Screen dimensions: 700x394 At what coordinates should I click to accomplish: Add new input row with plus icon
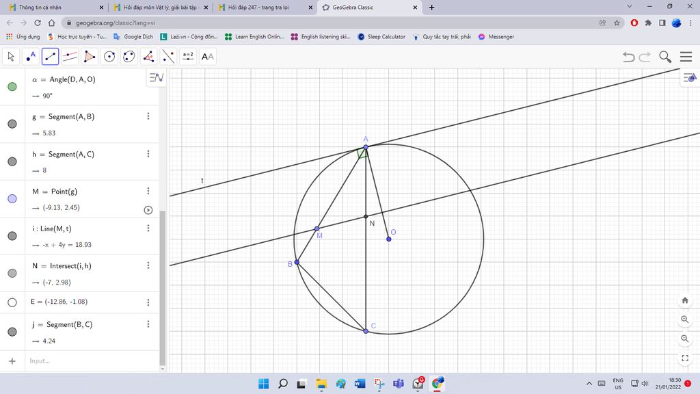tap(12, 361)
